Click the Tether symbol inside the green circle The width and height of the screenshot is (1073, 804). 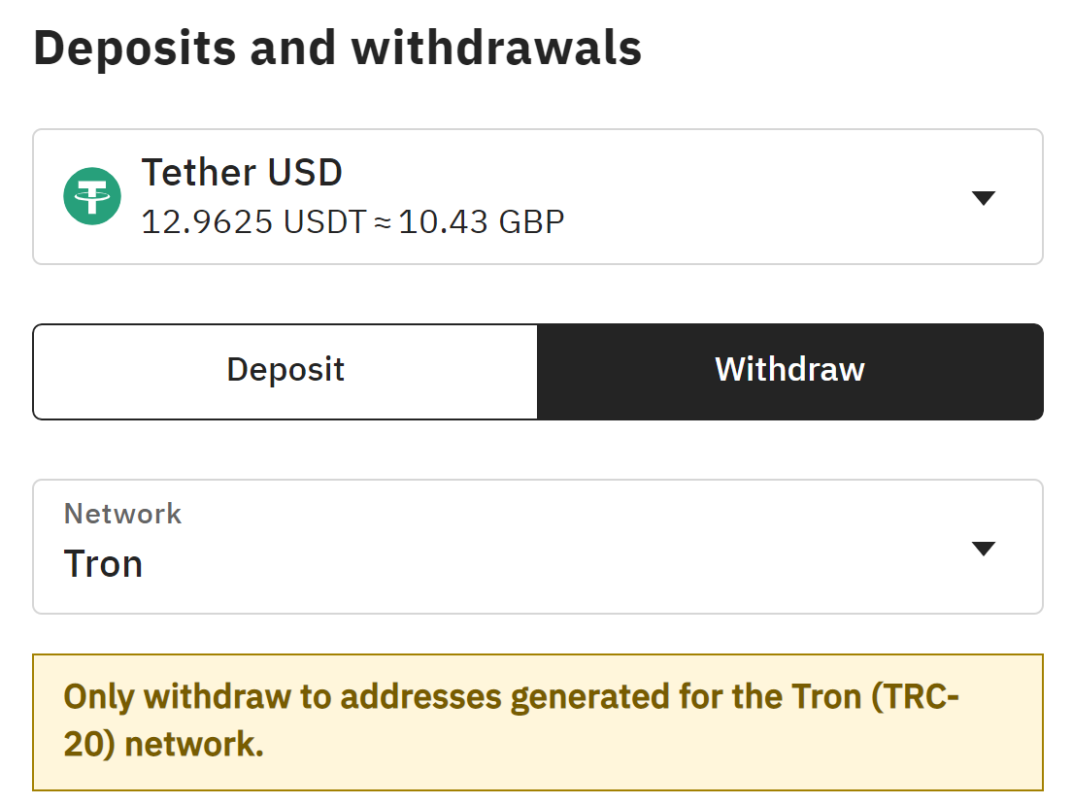(92, 196)
